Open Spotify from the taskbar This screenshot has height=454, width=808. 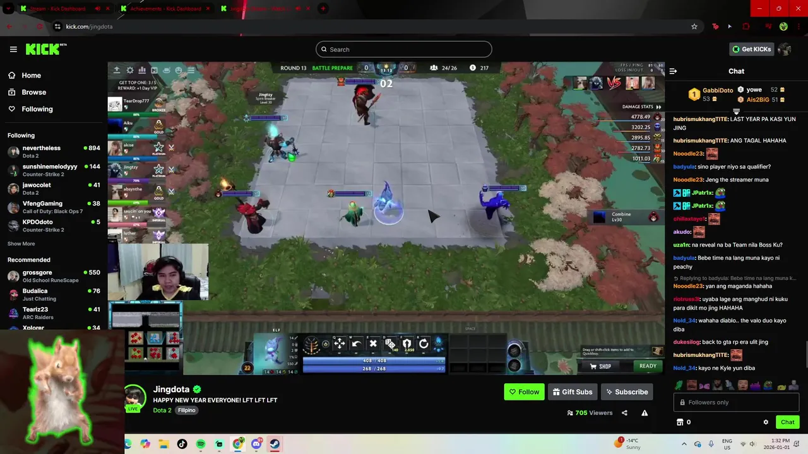[x=201, y=444]
